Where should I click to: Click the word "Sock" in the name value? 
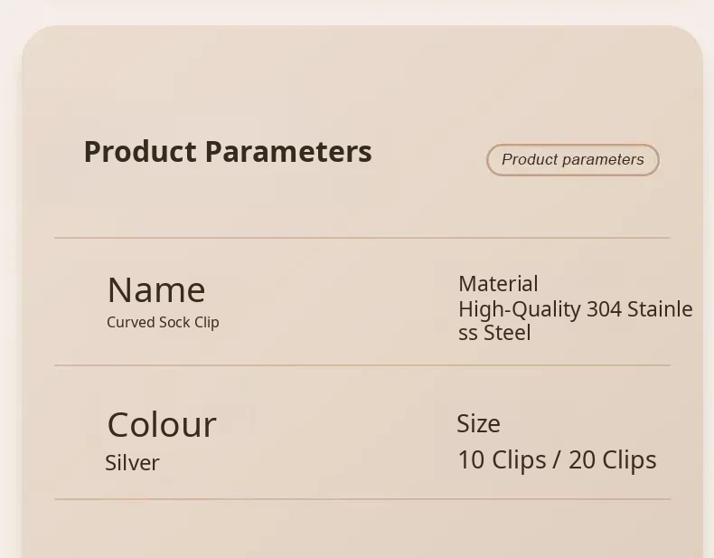click(x=174, y=322)
